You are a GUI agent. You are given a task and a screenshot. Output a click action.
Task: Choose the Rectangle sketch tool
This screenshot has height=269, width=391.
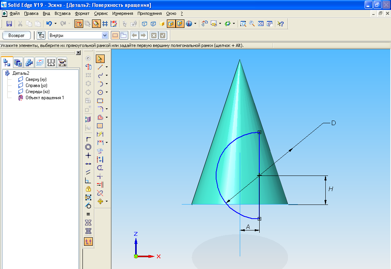tap(100, 101)
